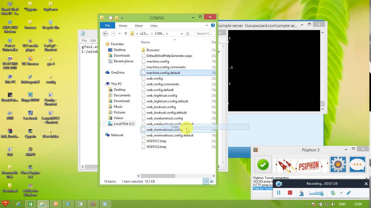Viewport: 371px width, 208px height.
Task: Pause the screen recording
Action: (279, 193)
